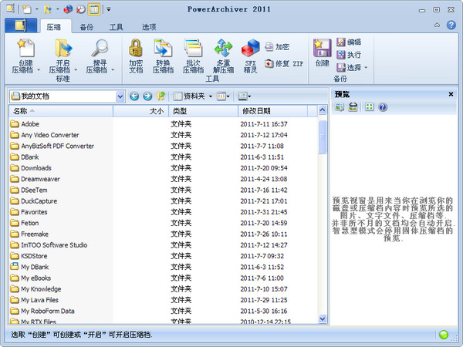The image size is (463, 347).
Task: Toggle the highlighted calendar quick access icon
Action: coord(94,9)
